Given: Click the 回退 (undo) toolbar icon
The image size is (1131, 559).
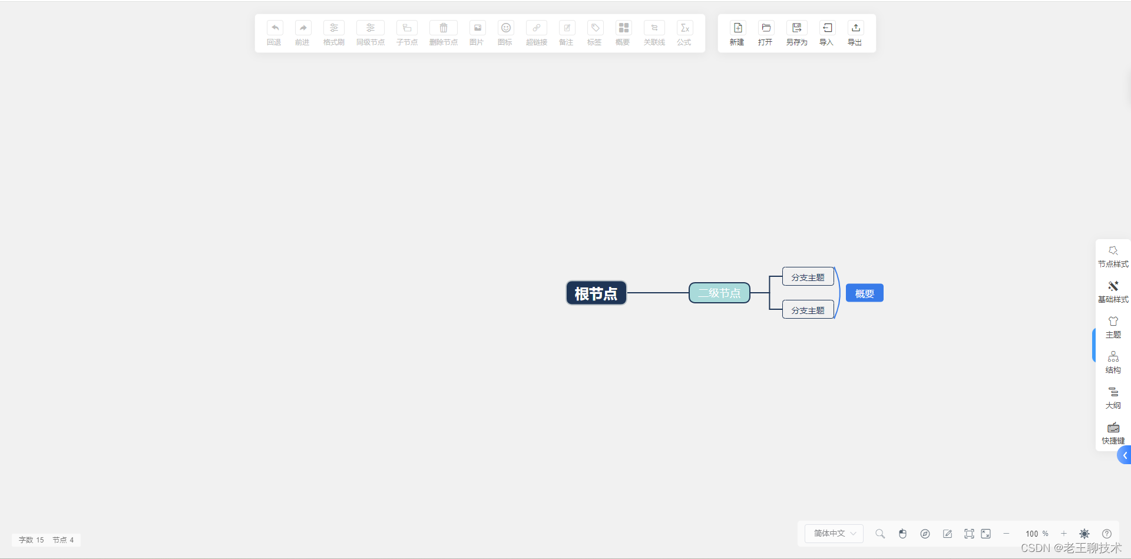Looking at the screenshot, I should pos(275,28).
